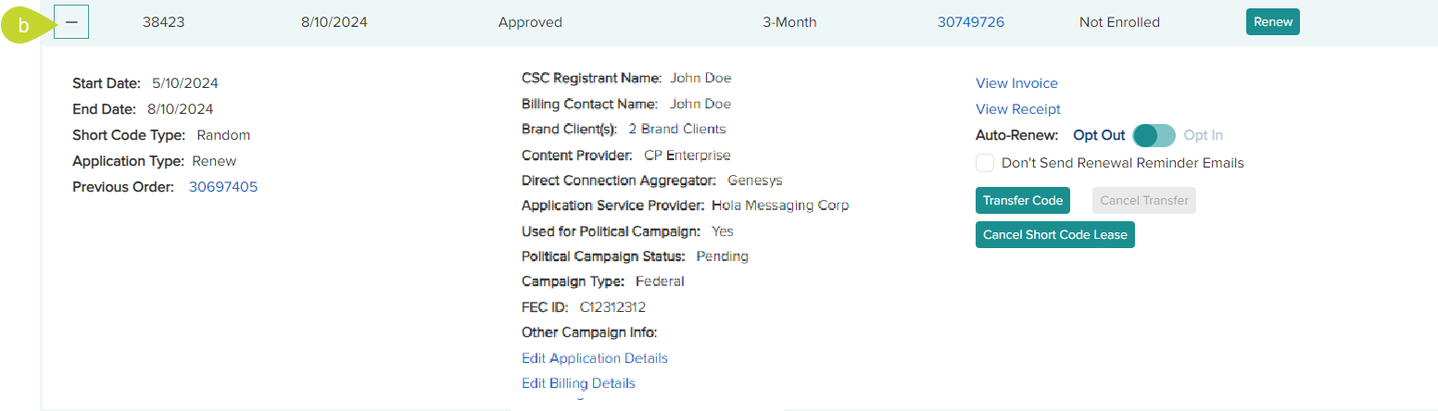Click the yellow "b" callout marker
Screen dimensions: 1438x411
pos(24,25)
